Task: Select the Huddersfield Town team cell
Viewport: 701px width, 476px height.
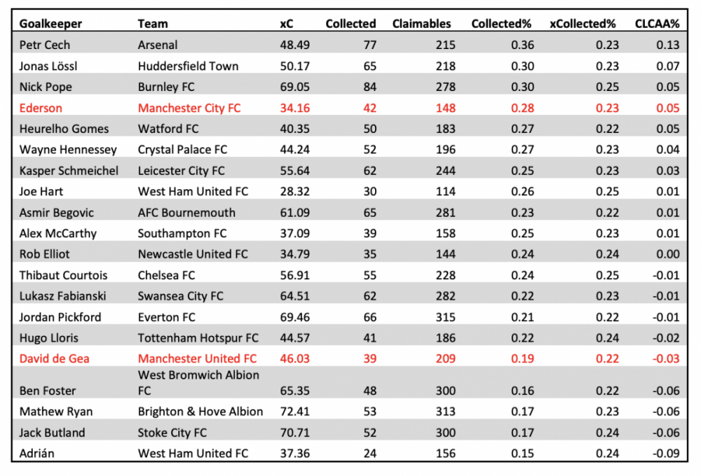Action: [x=188, y=66]
